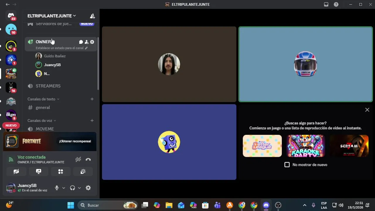Select the blue robot avatar video tile

pyautogui.click(x=169, y=142)
